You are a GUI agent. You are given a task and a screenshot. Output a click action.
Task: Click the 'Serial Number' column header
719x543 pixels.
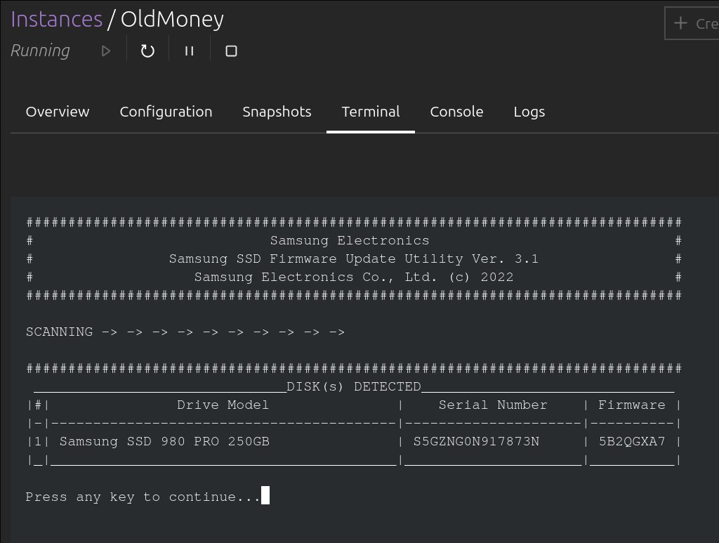click(x=493, y=405)
